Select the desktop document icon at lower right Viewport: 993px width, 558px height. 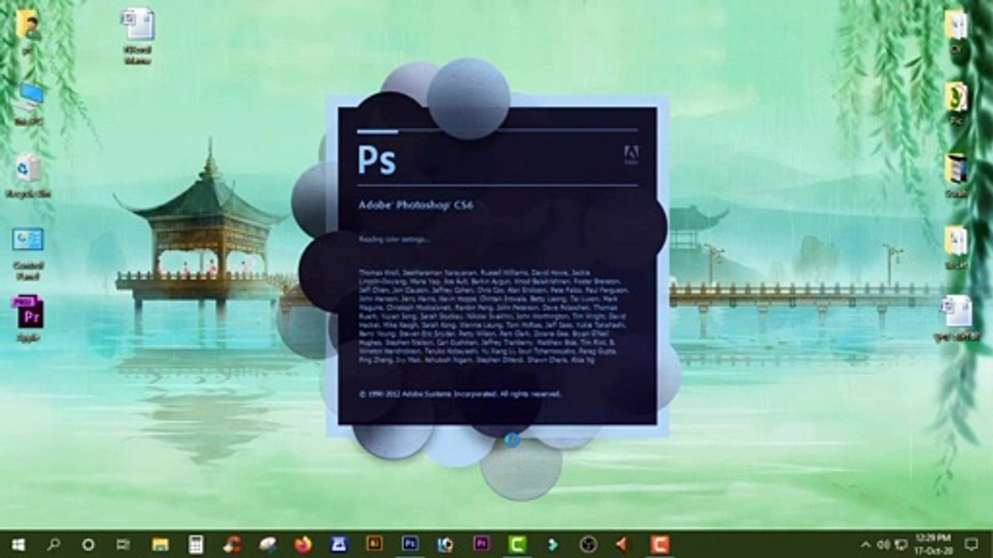[x=958, y=319]
